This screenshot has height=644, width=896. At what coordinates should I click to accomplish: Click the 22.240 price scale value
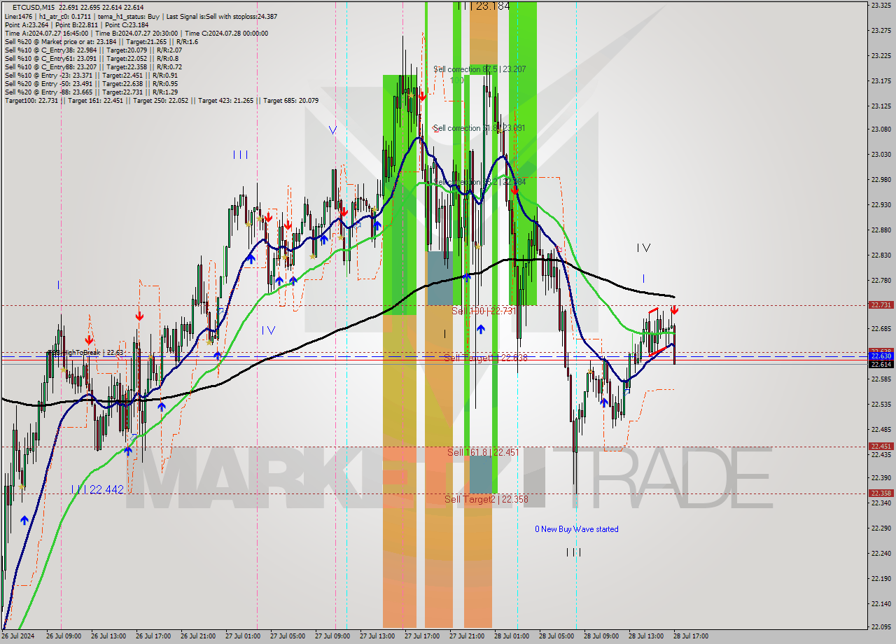tap(881, 554)
